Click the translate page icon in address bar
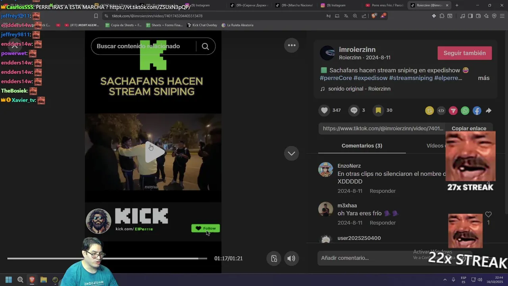Viewport: 508px width, 286px height. pos(346,16)
